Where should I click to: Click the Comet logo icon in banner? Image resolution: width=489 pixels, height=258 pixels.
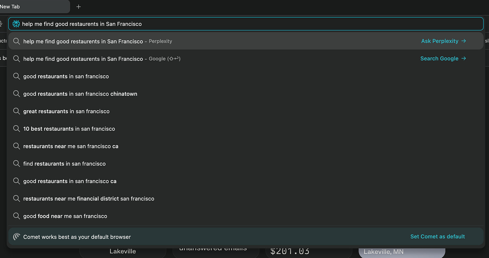click(x=16, y=236)
